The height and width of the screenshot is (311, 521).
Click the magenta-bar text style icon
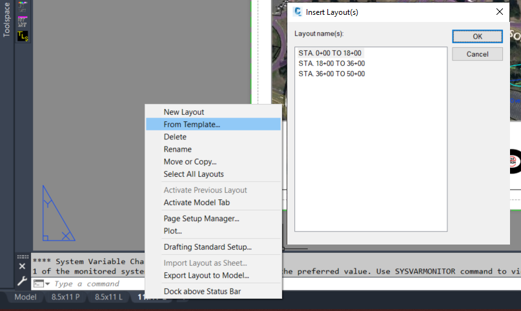22,21
